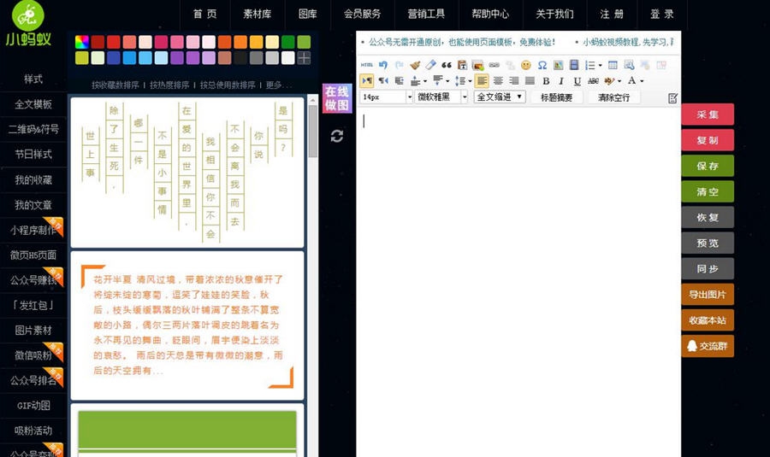The image size is (770, 457).
Task: Open the 全文缩进 dropdown
Action: coord(500,97)
